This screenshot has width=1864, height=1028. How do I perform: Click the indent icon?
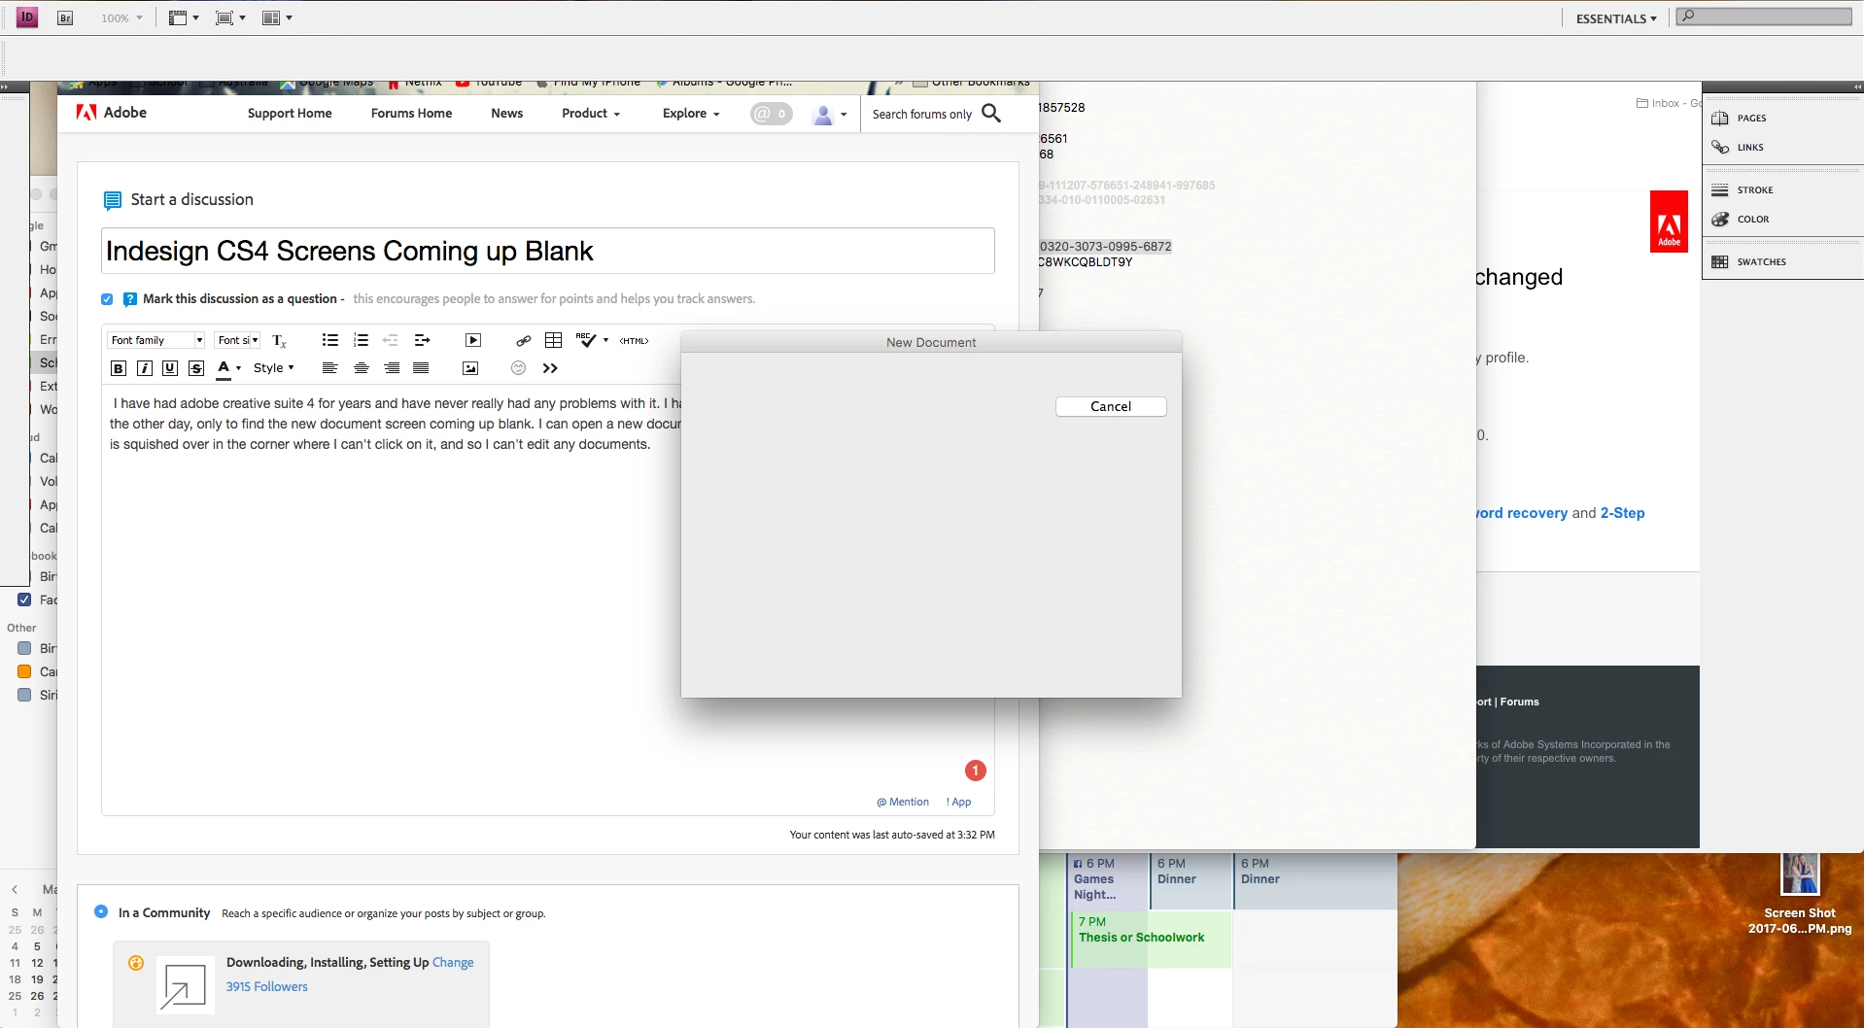(x=422, y=340)
